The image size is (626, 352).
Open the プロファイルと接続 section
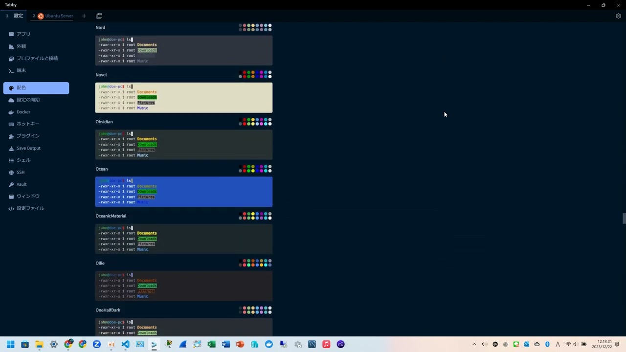pyautogui.click(x=36, y=58)
